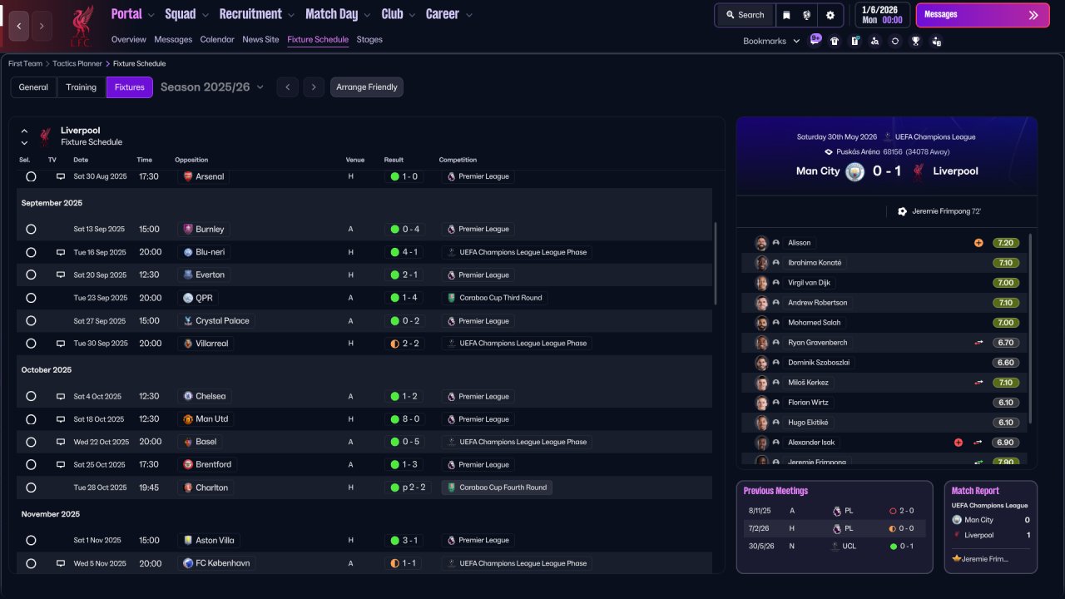Open the bookmark flag icon beside Search
Image resolution: width=1065 pixels, height=599 pixels.
coord(786,15)
